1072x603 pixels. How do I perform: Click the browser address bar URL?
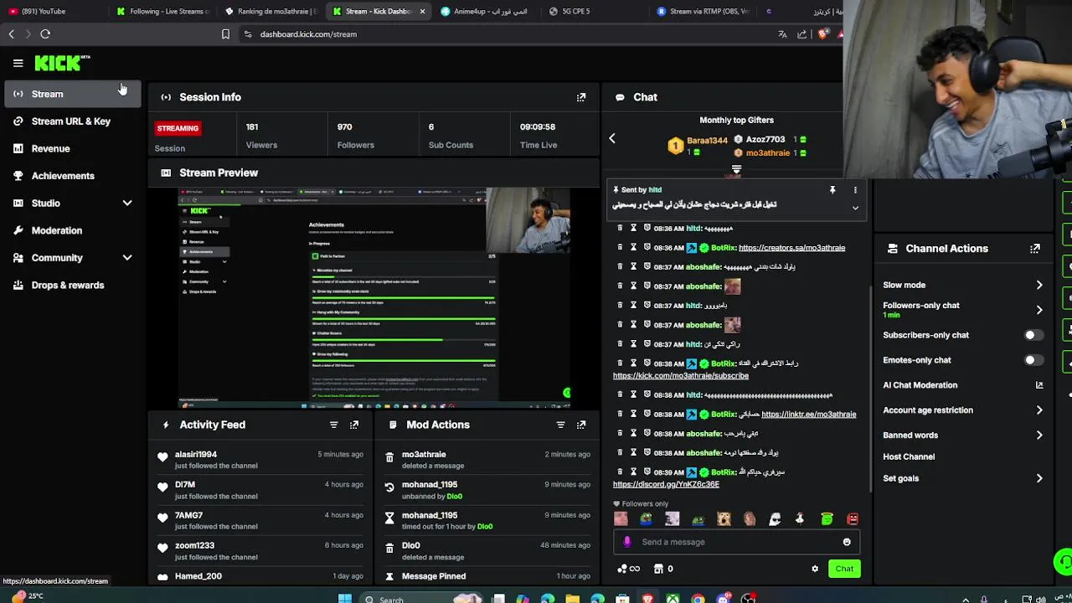(308, 34)
